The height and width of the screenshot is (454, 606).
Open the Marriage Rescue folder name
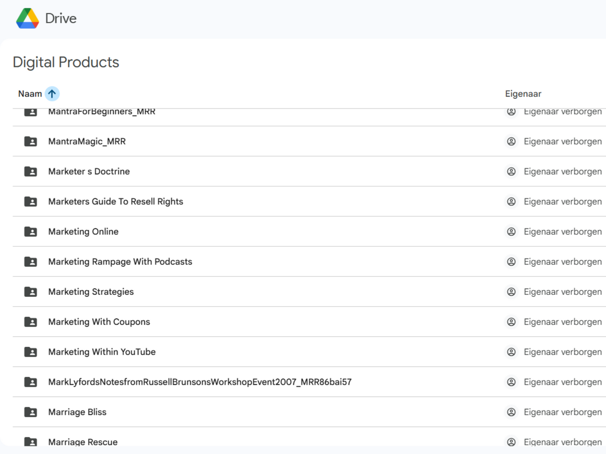point(83,442)
